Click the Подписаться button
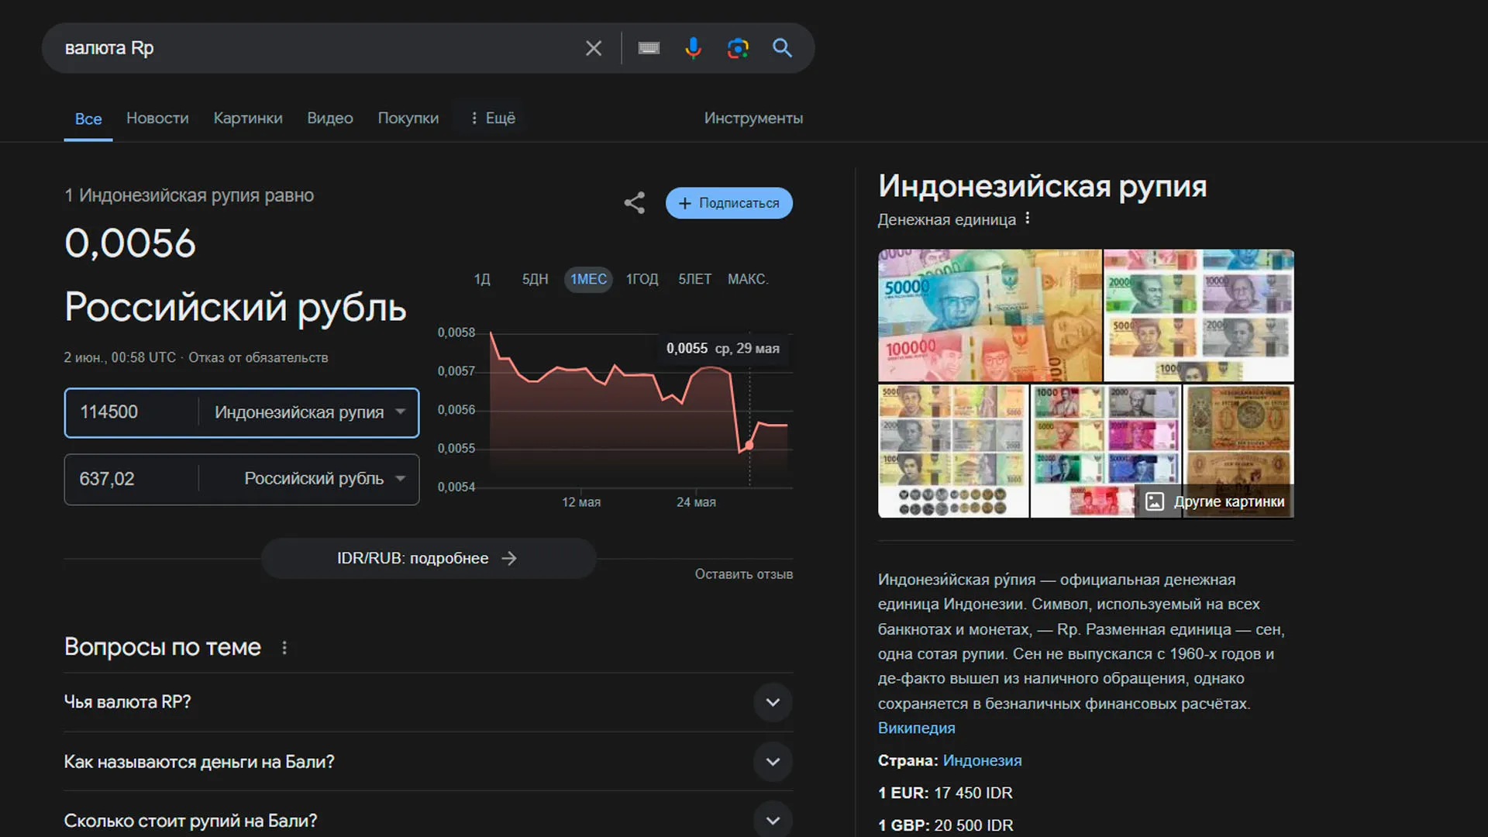The width and height of the screenshot is (1488, 837). (728, 203)
